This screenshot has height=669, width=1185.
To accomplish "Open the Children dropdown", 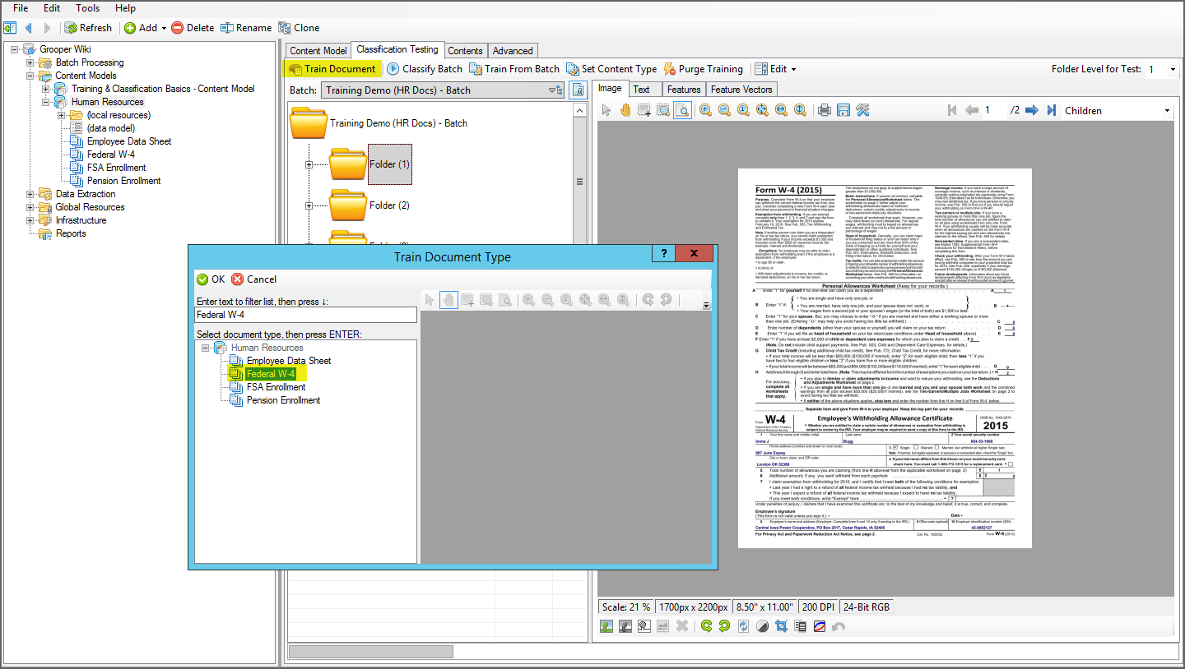I will (x=1117, y=110).
